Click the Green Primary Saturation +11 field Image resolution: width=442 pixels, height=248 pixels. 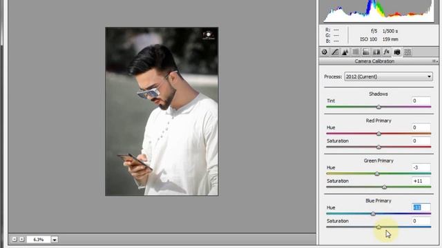coord(421,180)
